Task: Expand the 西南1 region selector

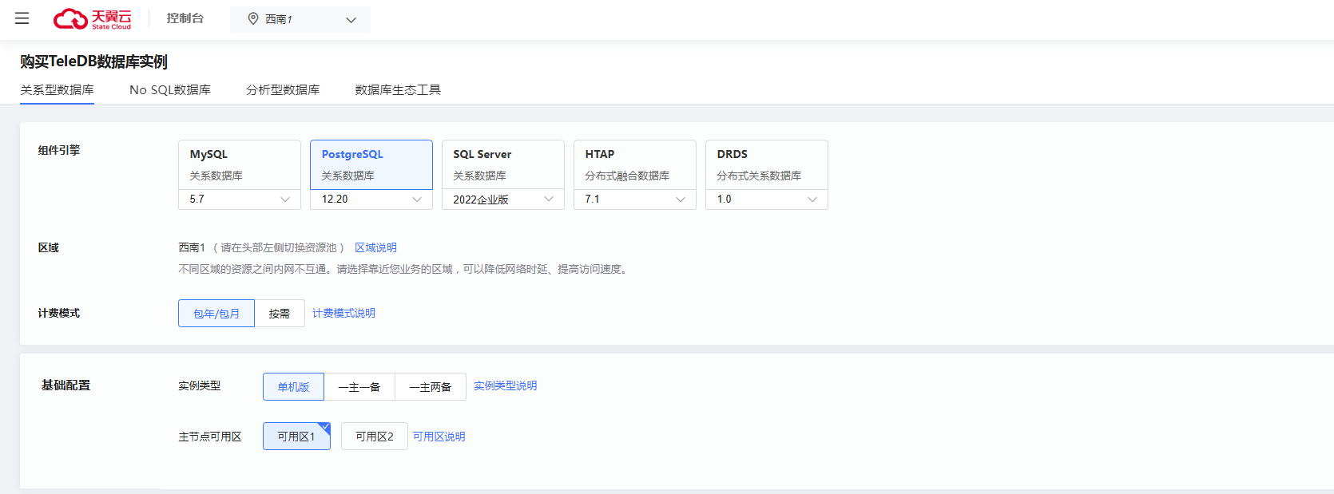Action: [300, 19]
